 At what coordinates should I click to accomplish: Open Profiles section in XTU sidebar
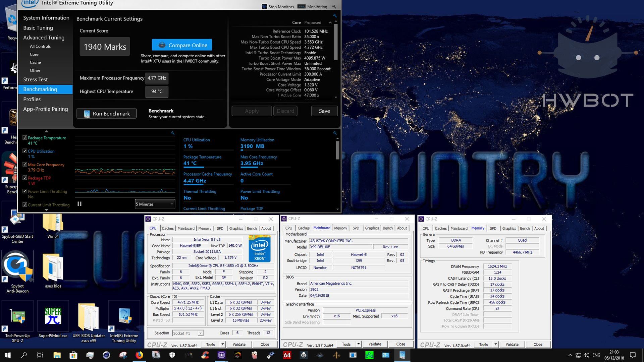pyautogui.click(x=32, y=99)
